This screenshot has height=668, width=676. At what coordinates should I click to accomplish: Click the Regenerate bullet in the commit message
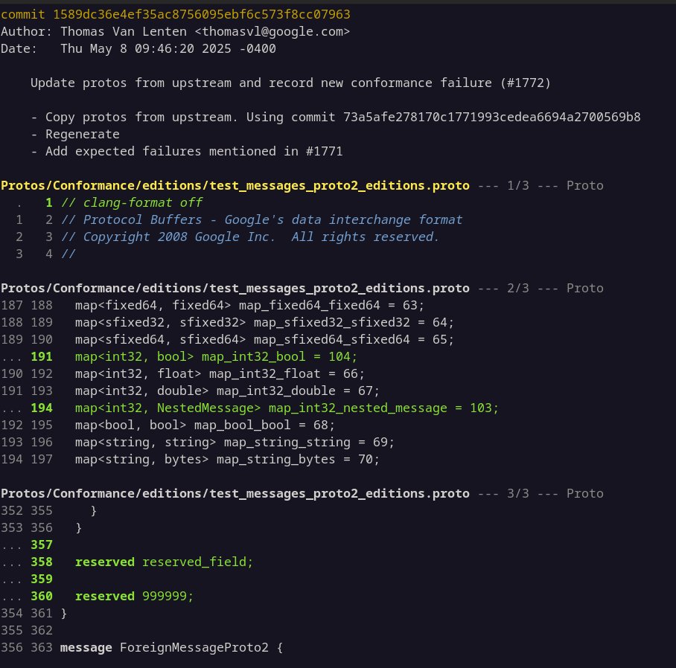pyautogui.click(x=82, y=134)
